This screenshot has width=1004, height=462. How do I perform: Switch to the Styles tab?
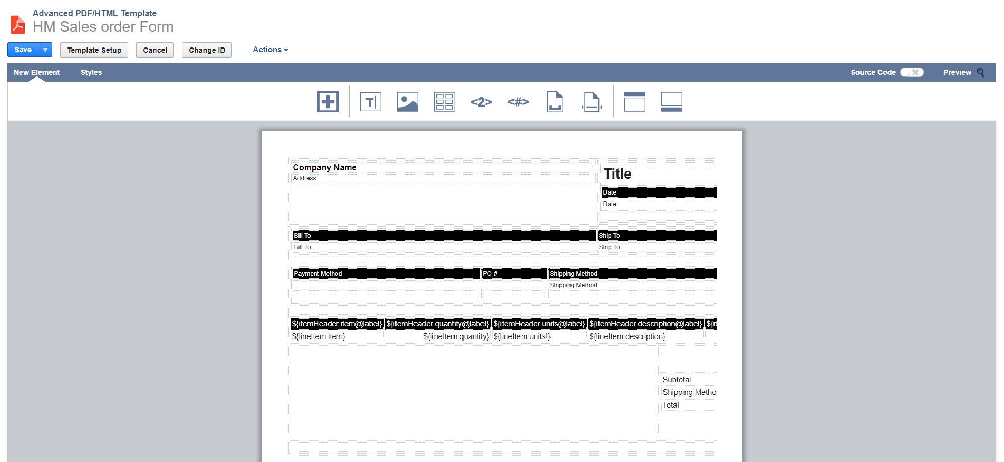point(91,72)
